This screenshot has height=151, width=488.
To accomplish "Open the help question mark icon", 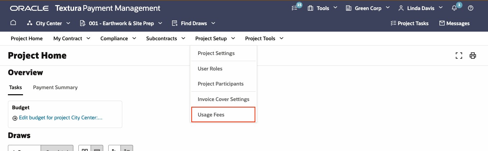I will 470,8.
